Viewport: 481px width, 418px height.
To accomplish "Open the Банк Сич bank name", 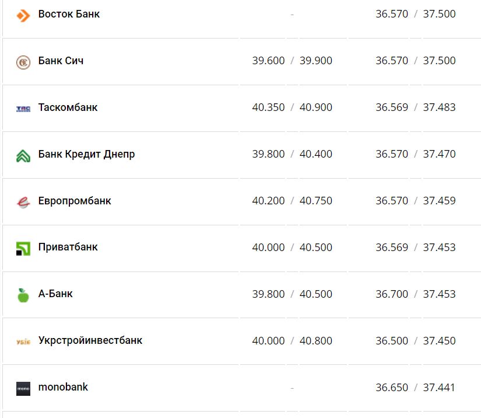I will 61,61.
